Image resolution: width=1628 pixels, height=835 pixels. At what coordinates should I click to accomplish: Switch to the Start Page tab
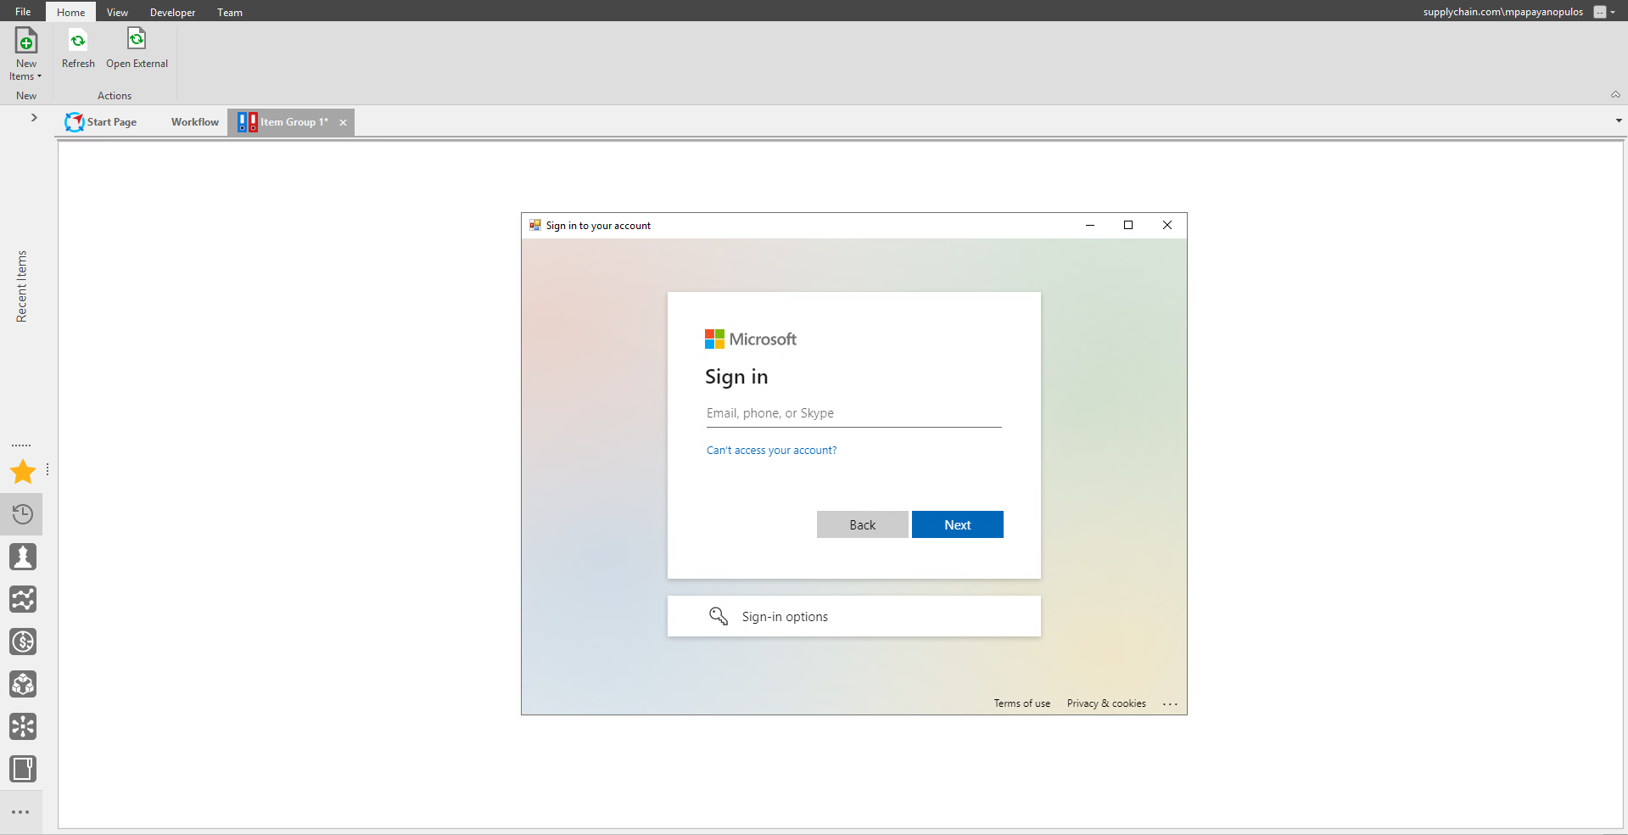point(101,122)
